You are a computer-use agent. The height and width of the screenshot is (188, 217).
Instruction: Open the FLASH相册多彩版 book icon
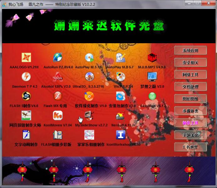(x=58, y=135)
